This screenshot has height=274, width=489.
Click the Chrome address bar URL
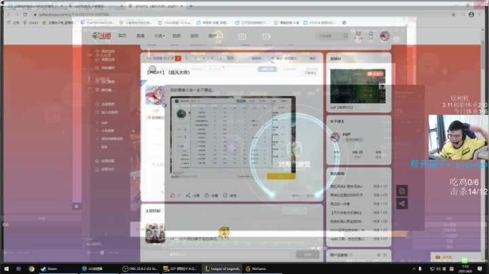pyautogui.click(x=74, y=14)
